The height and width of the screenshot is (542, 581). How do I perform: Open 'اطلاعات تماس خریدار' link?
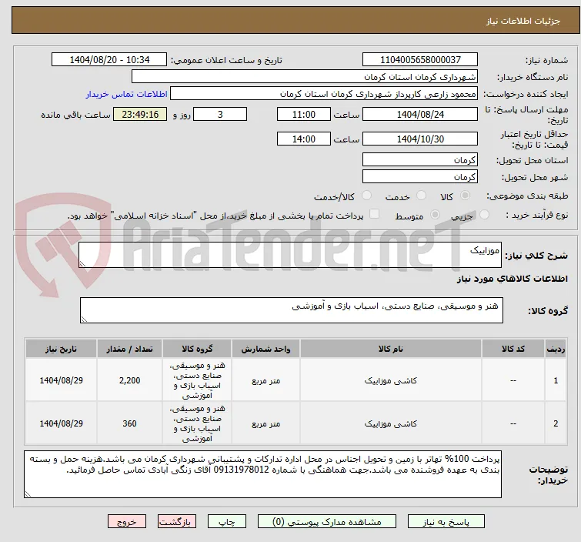[x=127, y=94]
